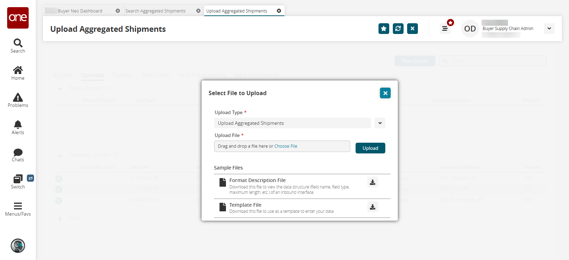Open Chats from the sidebar
This screenshot has width=569, height=260.
[18, 152]
